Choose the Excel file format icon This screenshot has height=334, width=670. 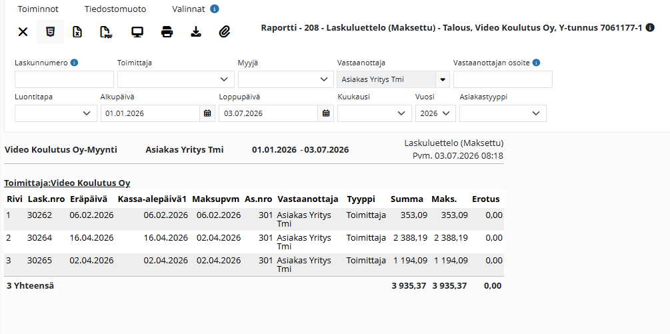(x=77, y=31)
